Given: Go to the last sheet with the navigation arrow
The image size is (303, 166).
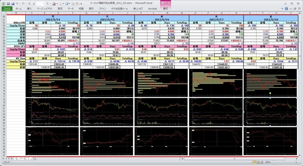Looking at the screenshot, I should tap(12, 159).
